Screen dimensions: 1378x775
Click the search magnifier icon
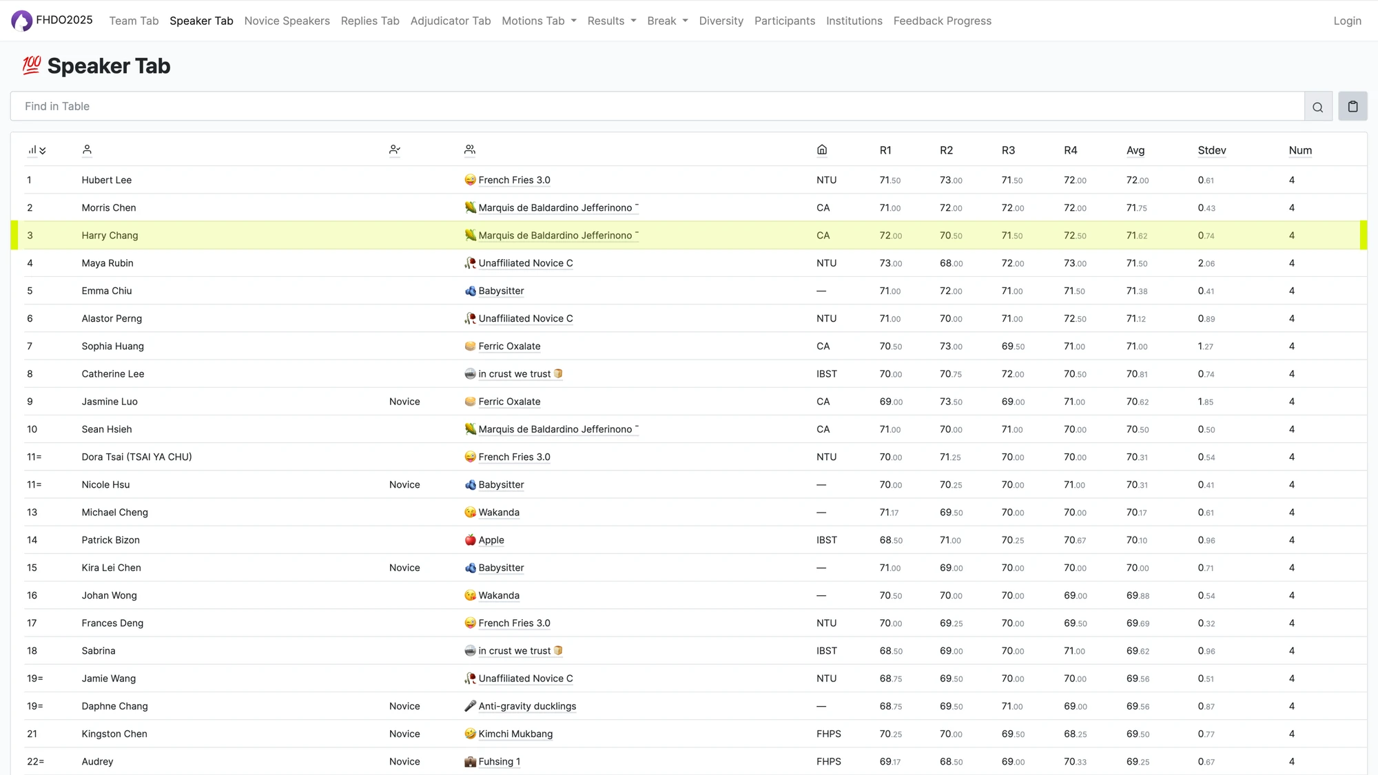point(1317,107)
